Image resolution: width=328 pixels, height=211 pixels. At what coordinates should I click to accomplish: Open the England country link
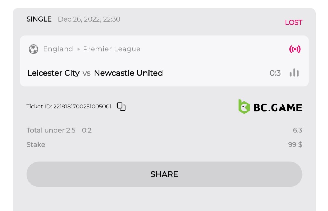58,49
